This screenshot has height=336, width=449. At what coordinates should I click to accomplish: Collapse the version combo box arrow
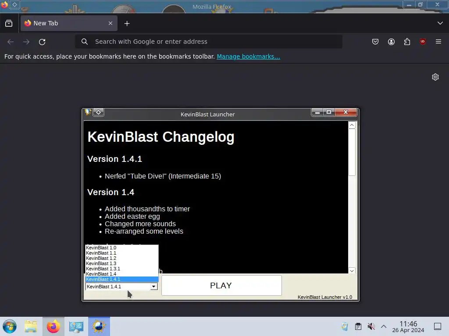(154, 287)
